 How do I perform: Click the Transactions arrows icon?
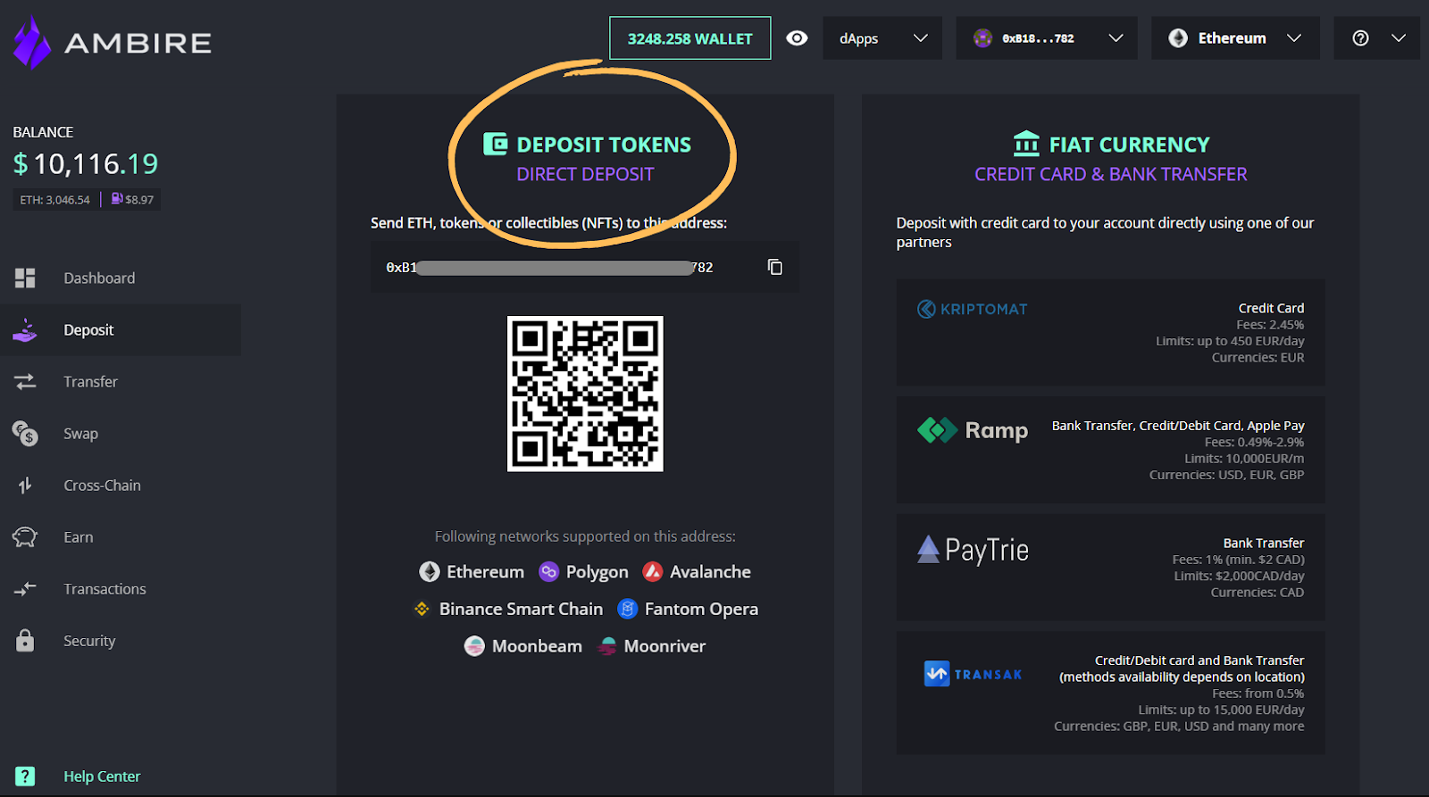pos(25,589)
